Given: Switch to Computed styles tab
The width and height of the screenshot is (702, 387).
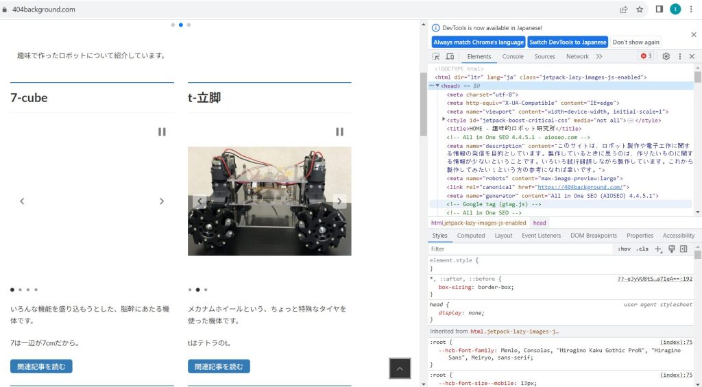Looking at the screenshot, I should pyautogui.click(x=470, y=236).
